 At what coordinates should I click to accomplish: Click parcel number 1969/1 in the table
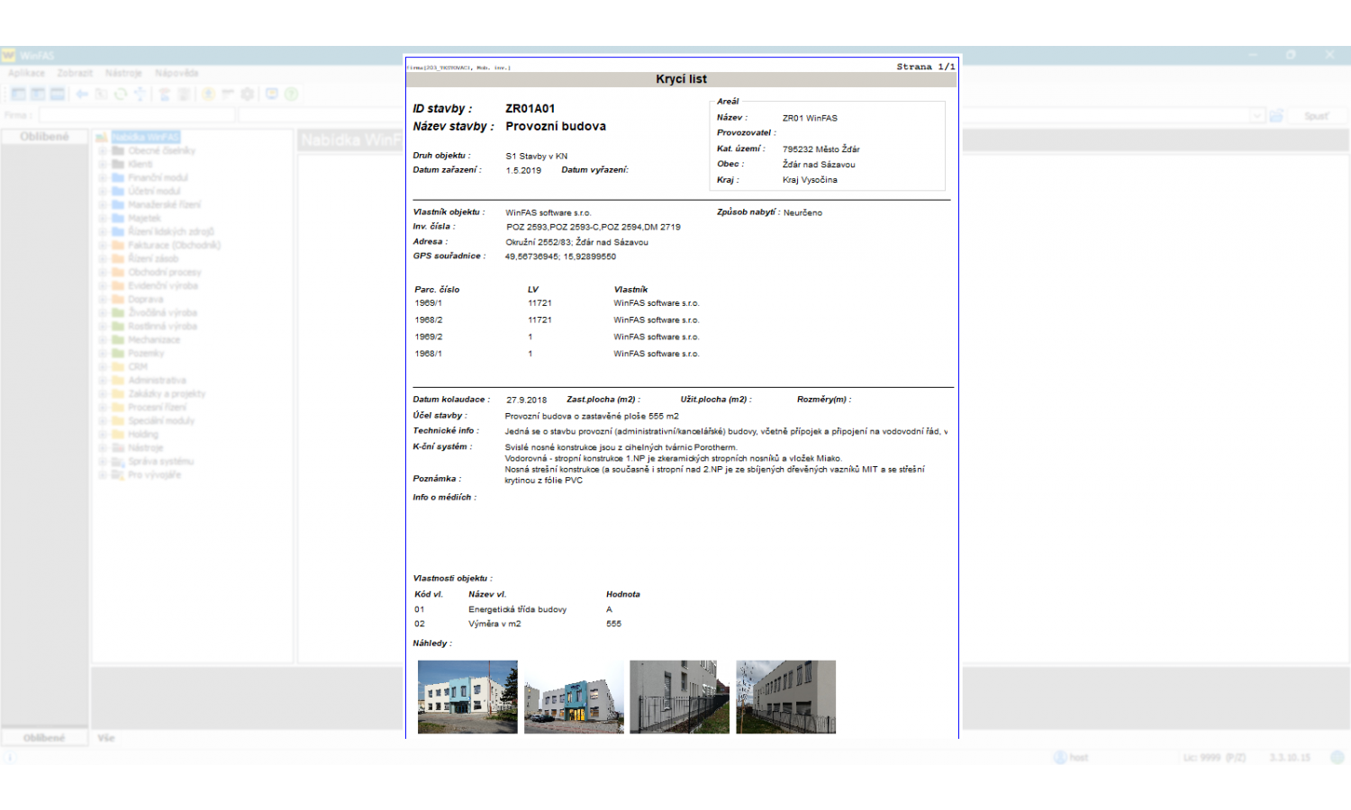click(x=429, y=303)
